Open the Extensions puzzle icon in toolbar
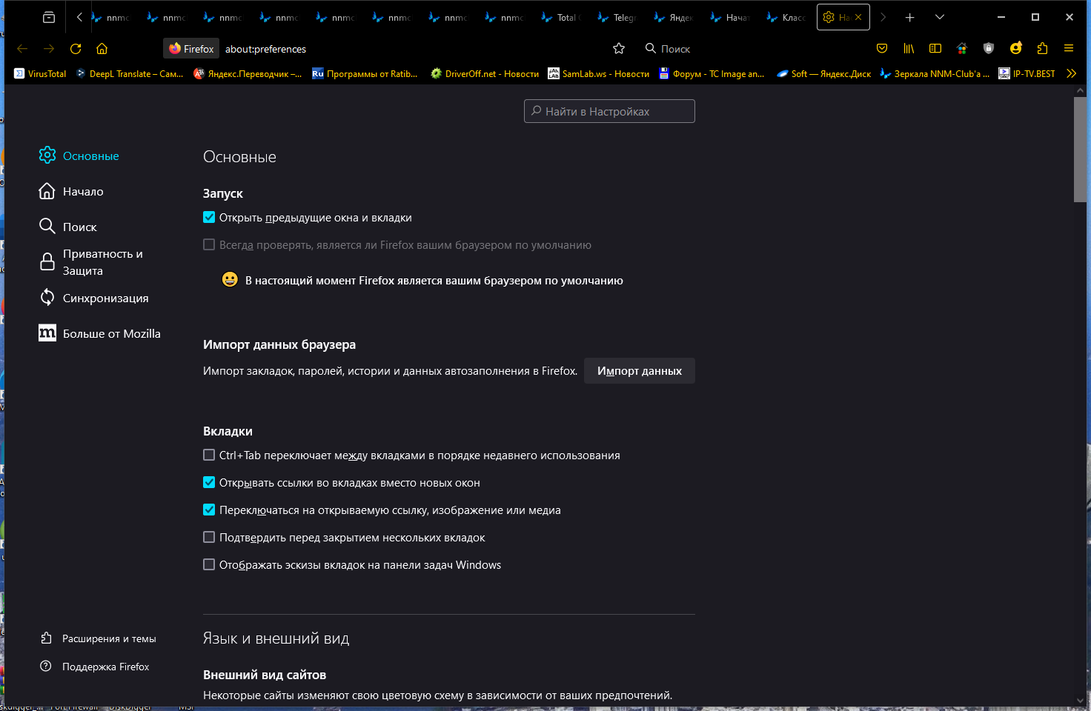This screenshot has height=711, width=1091. 1042,48
